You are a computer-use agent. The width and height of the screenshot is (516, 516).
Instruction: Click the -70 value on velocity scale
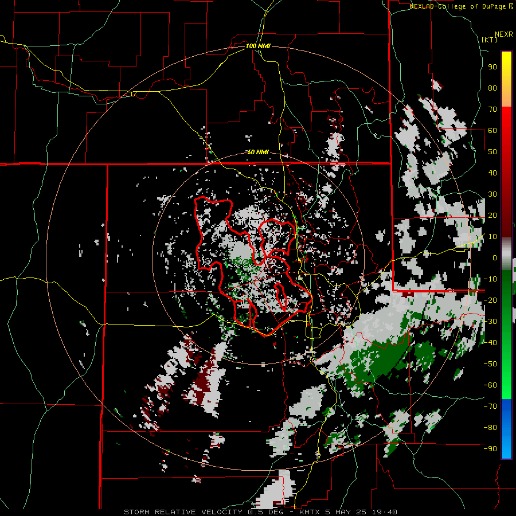(x=490, y=406)
